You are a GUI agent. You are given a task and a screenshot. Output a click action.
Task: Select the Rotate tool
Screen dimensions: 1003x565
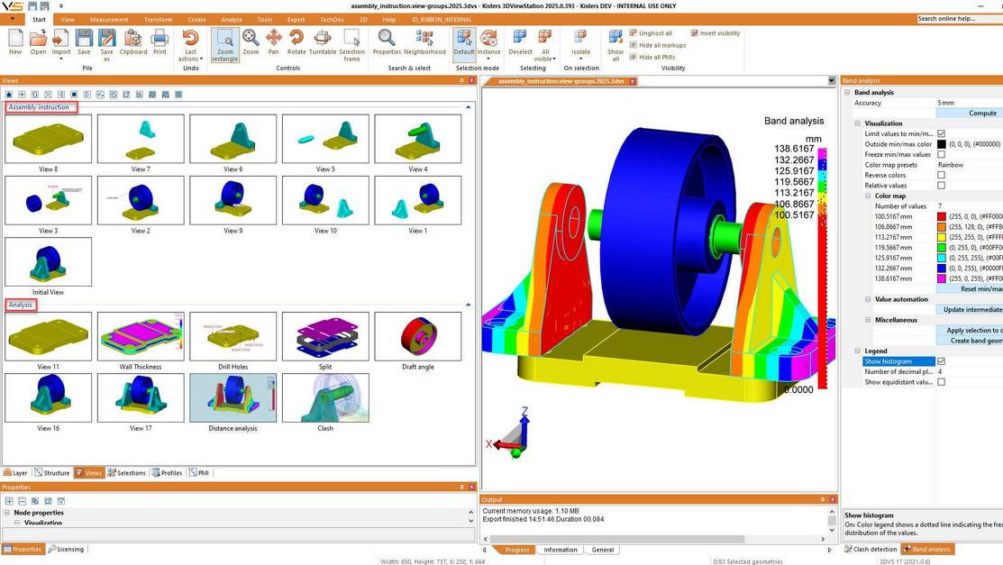point(296,42)
